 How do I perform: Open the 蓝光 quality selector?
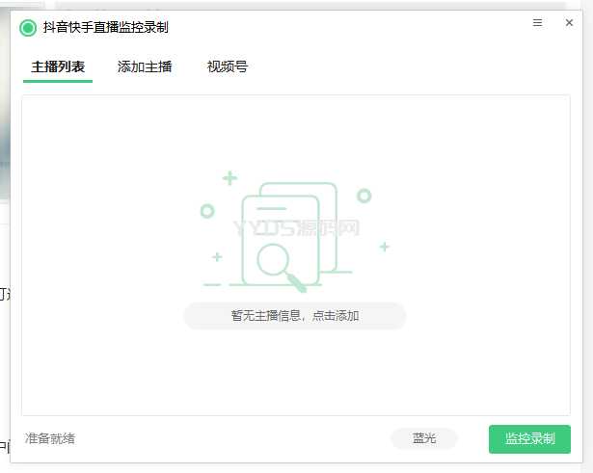tap(424, 438)
